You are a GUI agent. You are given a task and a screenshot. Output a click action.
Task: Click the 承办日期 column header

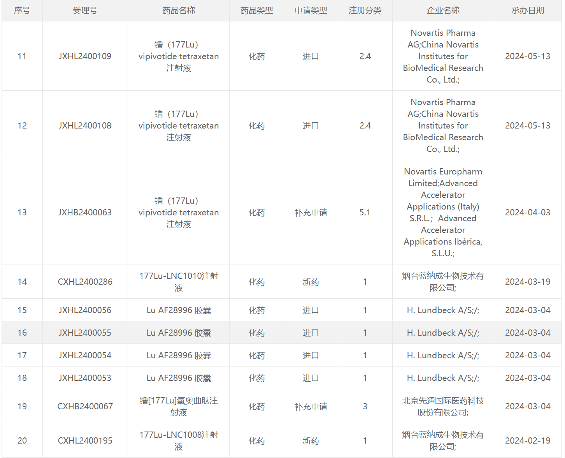[527, 11]
